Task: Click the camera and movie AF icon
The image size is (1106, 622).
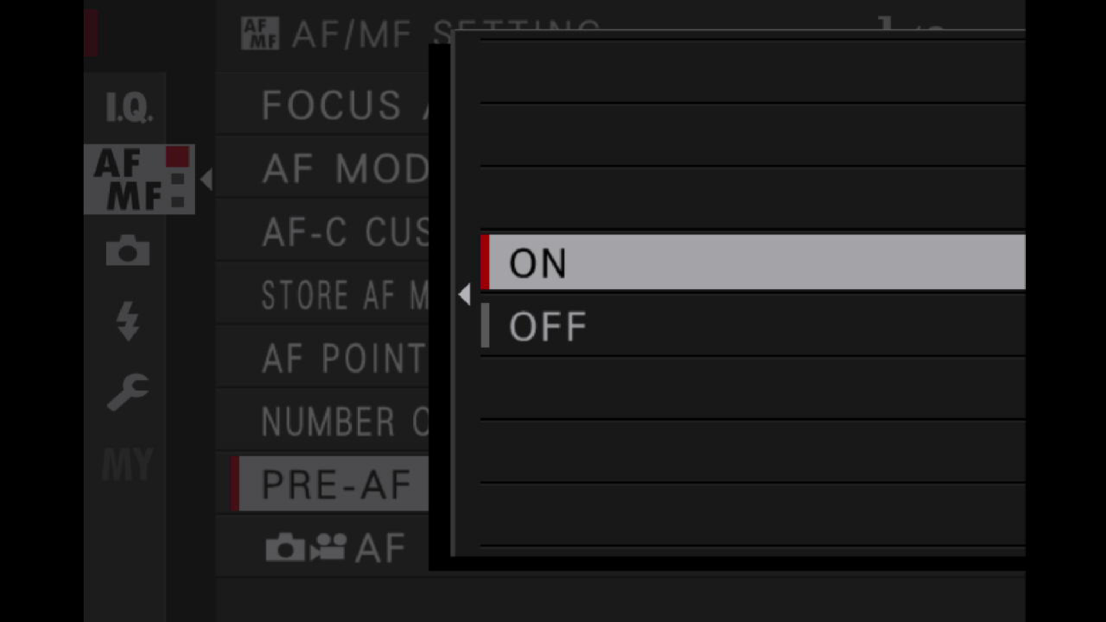Action: click(306, 547)
